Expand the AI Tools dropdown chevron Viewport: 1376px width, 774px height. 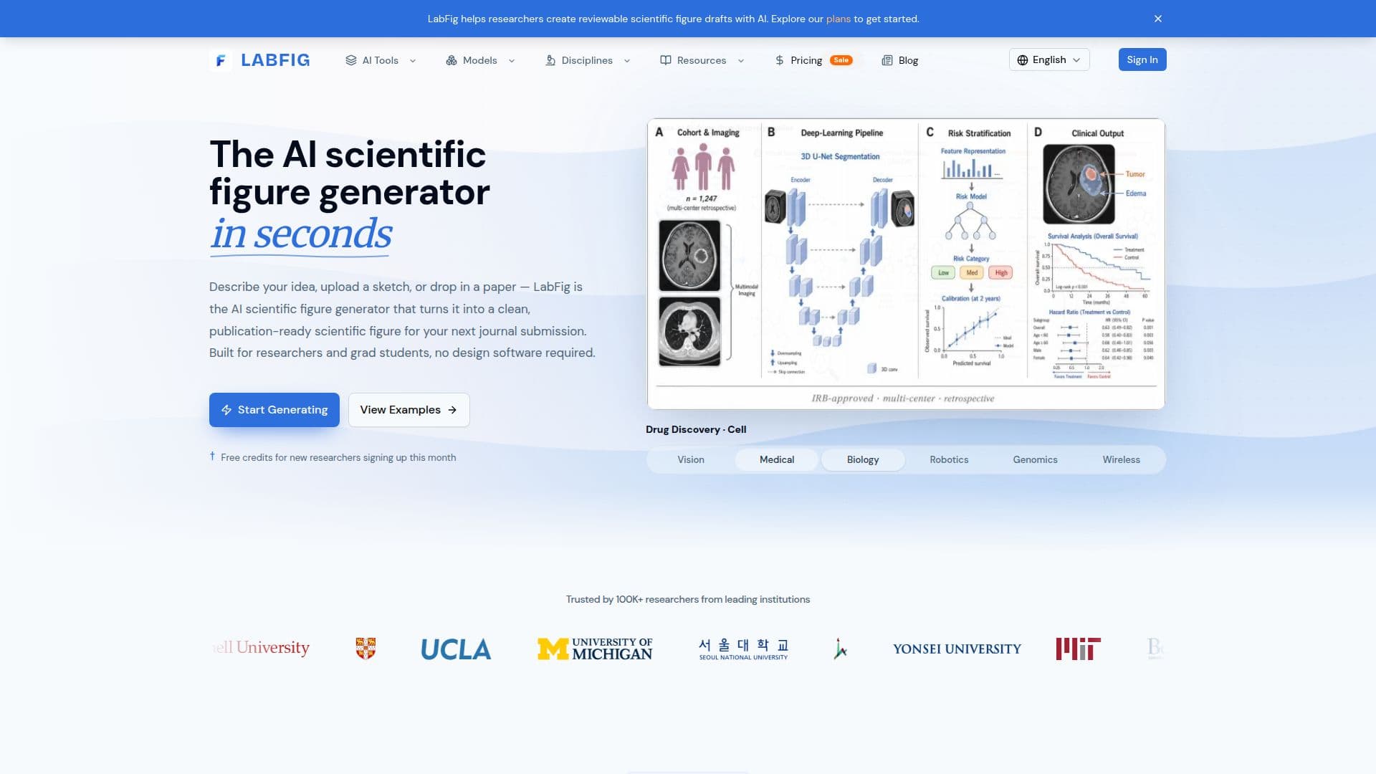tap(413, 61)
